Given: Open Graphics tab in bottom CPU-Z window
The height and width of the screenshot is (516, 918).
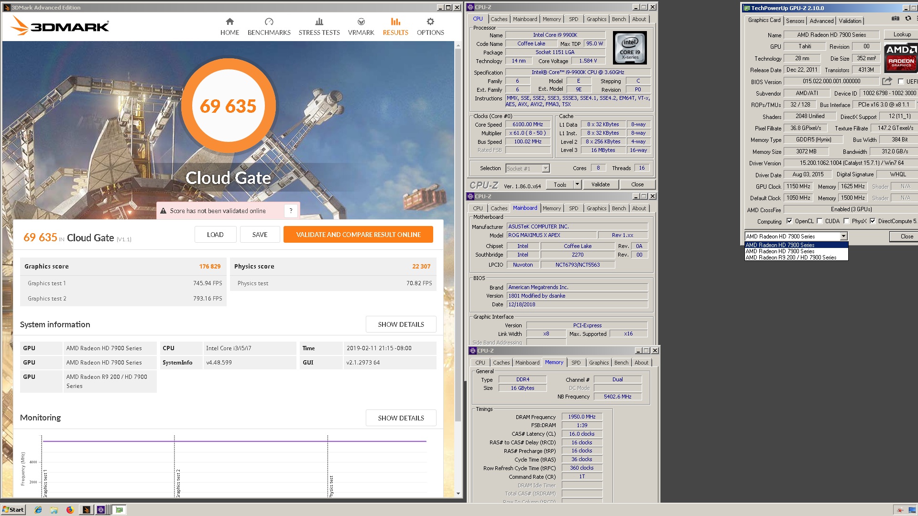Looking at the screenshot, I should (599, 363).
